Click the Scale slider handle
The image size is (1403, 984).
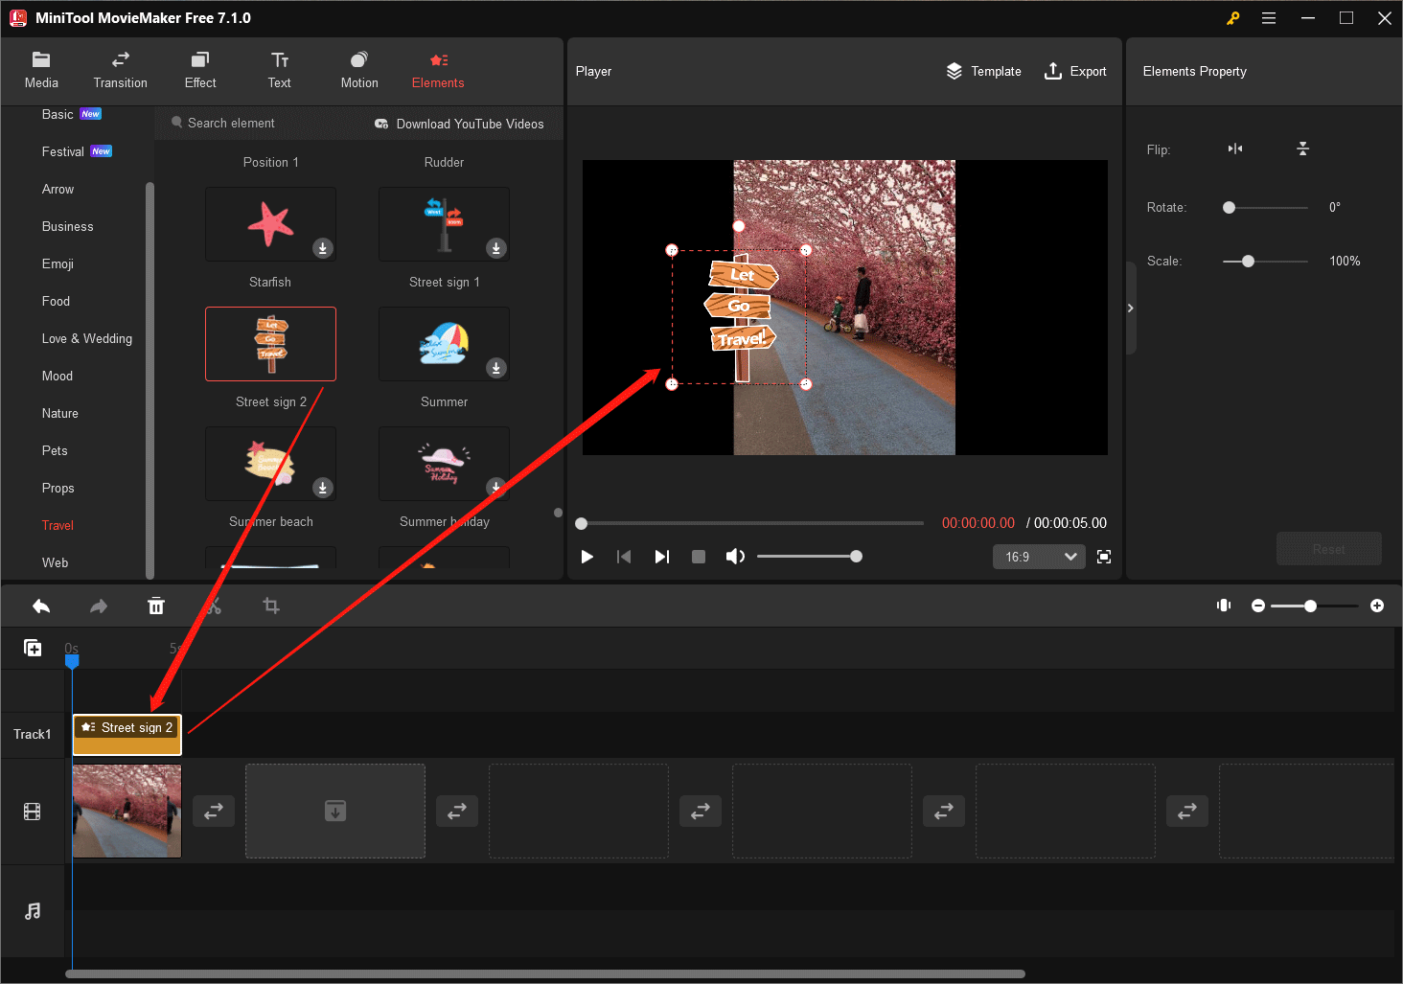point(1248,262)
